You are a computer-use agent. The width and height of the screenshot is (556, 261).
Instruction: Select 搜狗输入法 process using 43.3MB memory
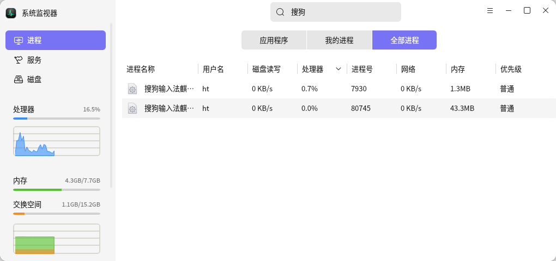[x=339, y=108]
